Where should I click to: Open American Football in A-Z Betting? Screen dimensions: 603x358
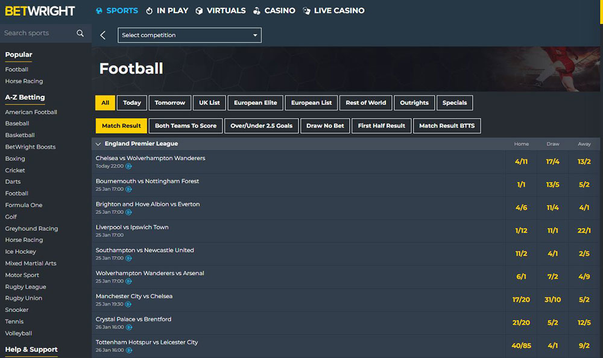(31, 112)
